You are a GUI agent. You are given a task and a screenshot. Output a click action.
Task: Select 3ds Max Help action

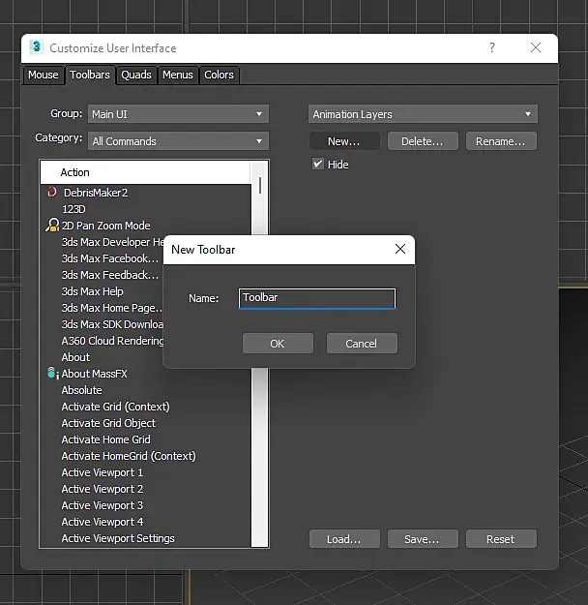[93, 291]
